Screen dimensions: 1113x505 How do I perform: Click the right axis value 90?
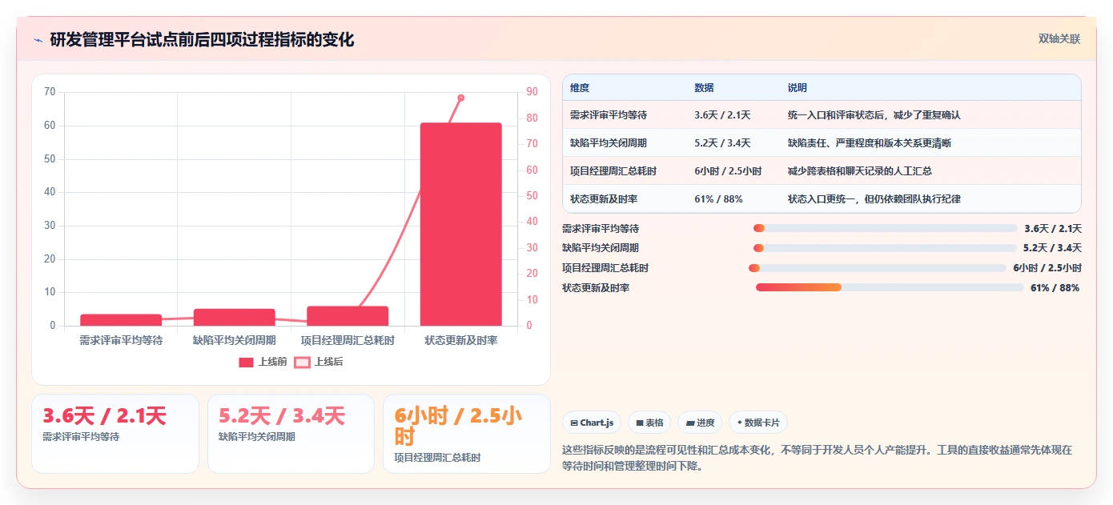[x=532, y=91]
